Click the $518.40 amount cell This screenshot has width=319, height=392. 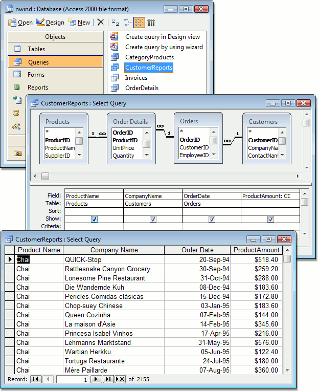click(x=256, y=259)
